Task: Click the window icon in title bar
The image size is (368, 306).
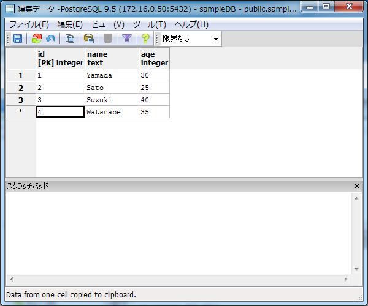Action: click(10, 9)
